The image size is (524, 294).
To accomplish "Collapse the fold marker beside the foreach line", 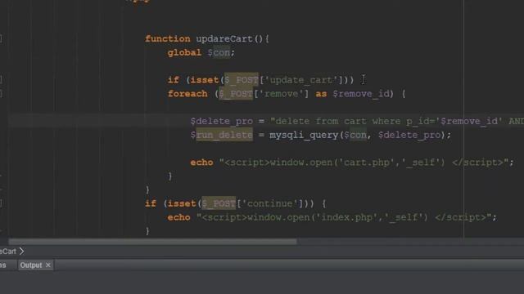I will (x=1, y=94).
